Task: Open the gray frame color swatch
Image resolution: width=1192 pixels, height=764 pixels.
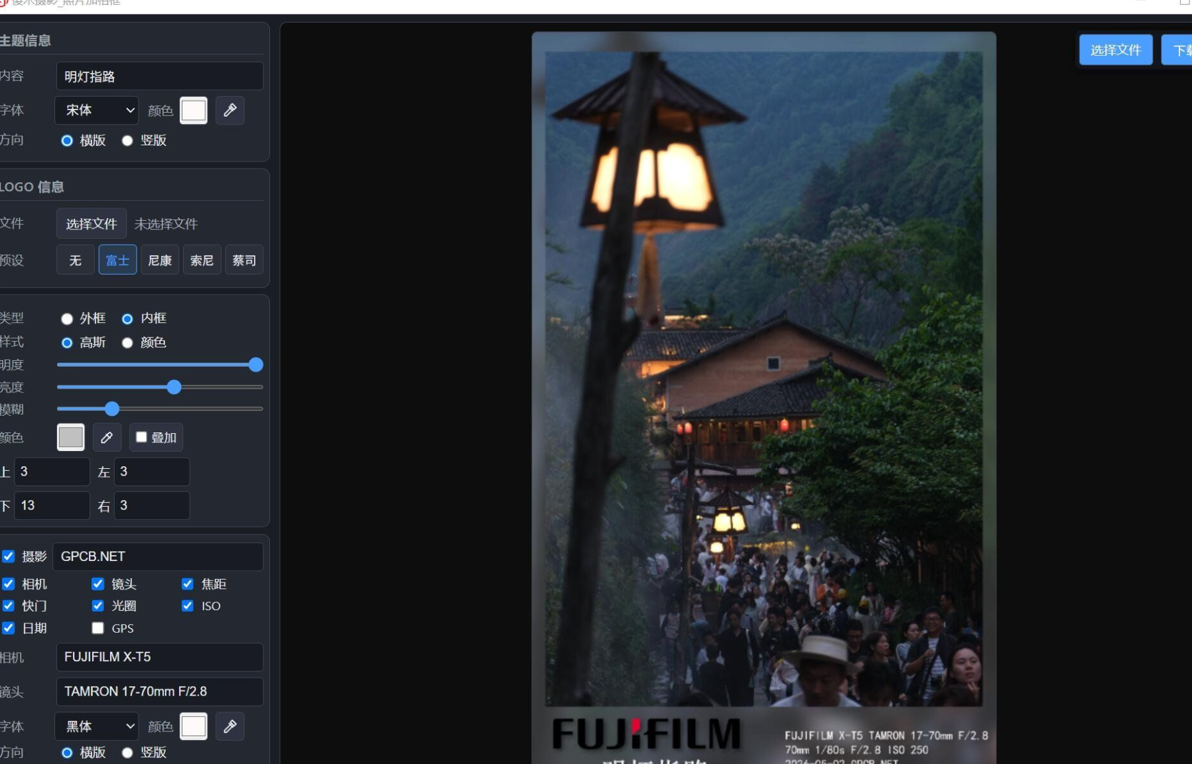Action: 71,437
